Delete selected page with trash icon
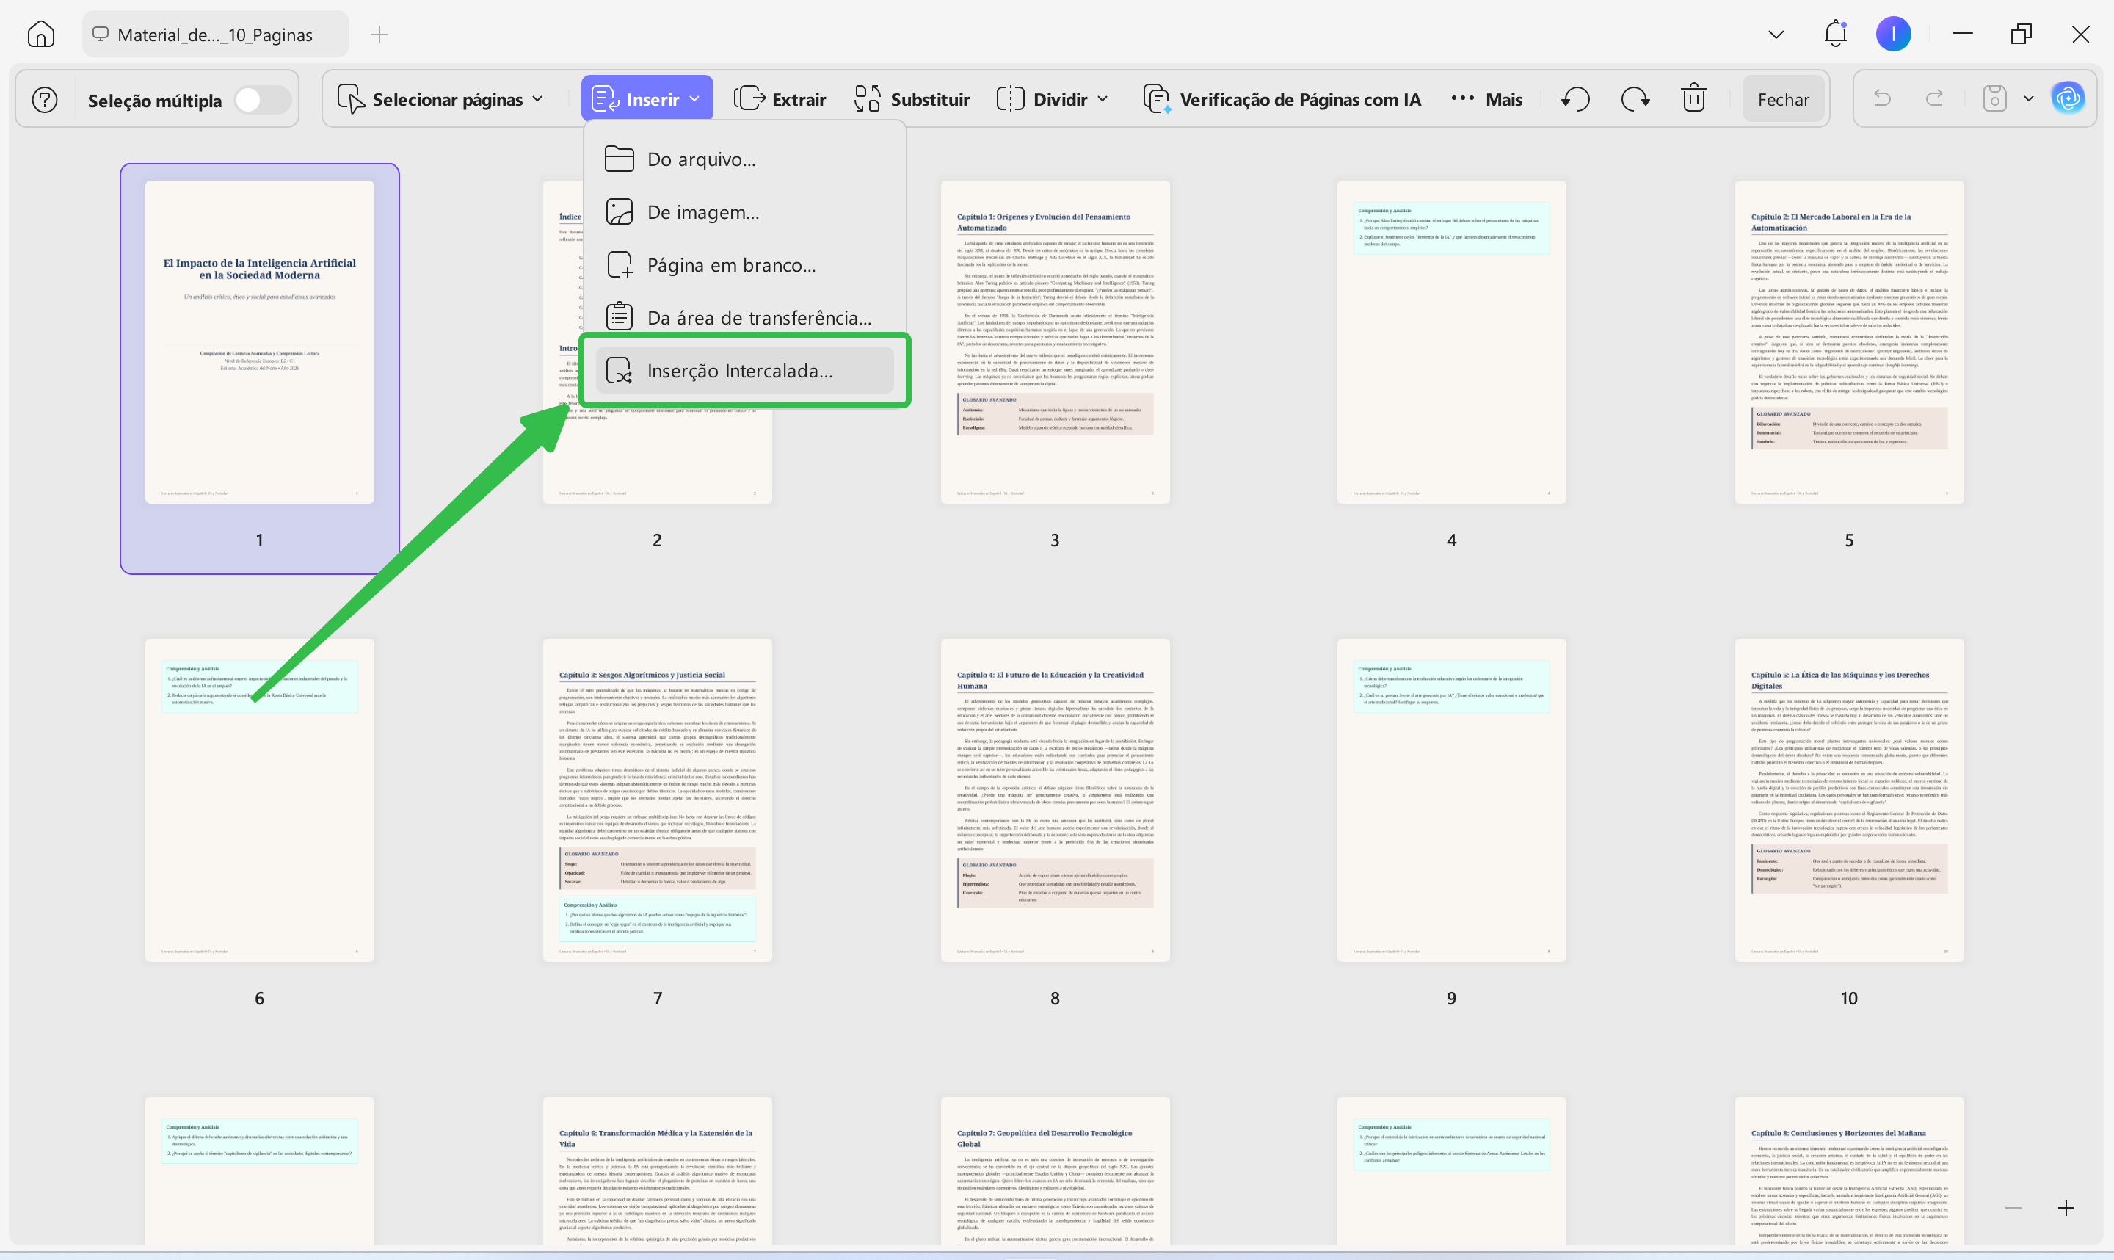2114x1260 pixels. [x=1694, y=98]
